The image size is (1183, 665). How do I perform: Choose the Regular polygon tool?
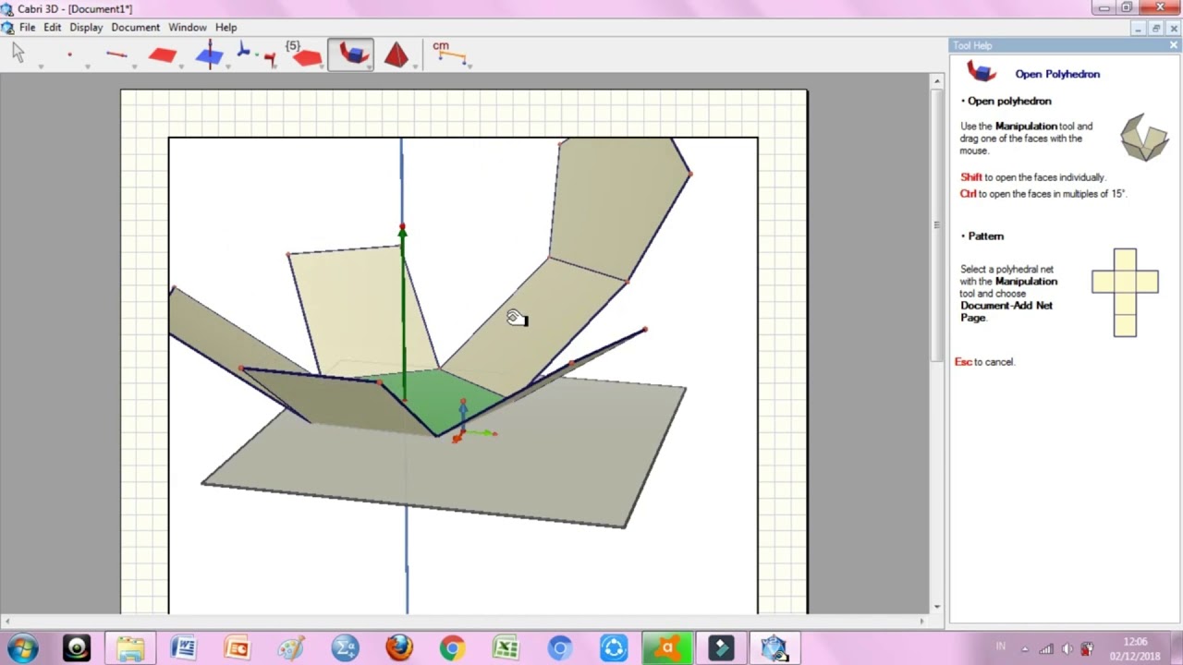[x=304, y=54]
